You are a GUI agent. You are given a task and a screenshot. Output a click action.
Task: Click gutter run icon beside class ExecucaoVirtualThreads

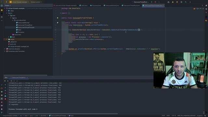click(58, 18)
